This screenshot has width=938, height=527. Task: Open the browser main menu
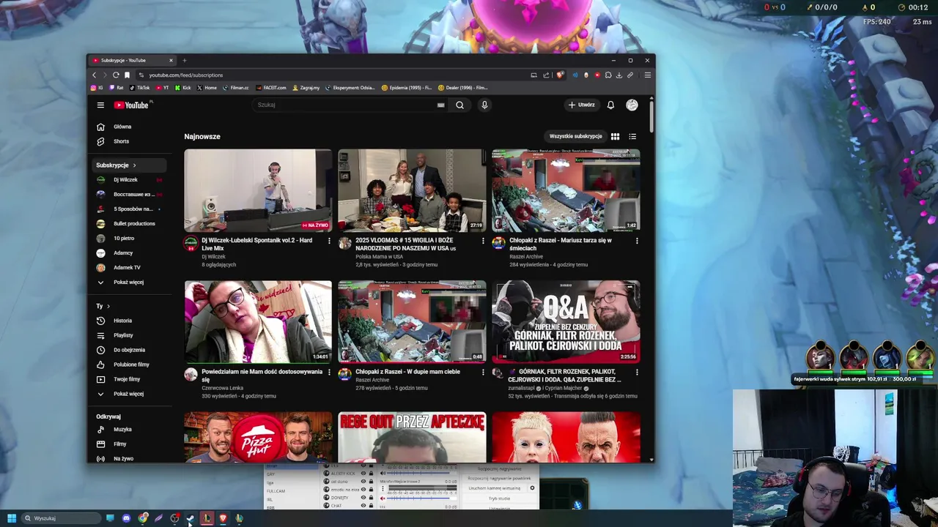[648, 75]
